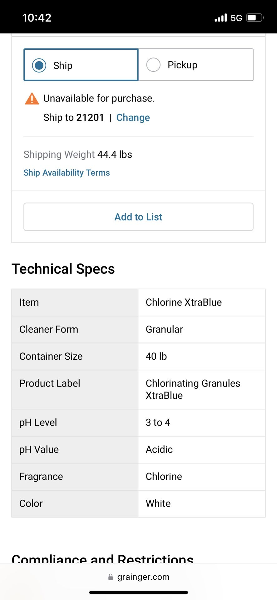Click the Add to List button

click(138, 217)
